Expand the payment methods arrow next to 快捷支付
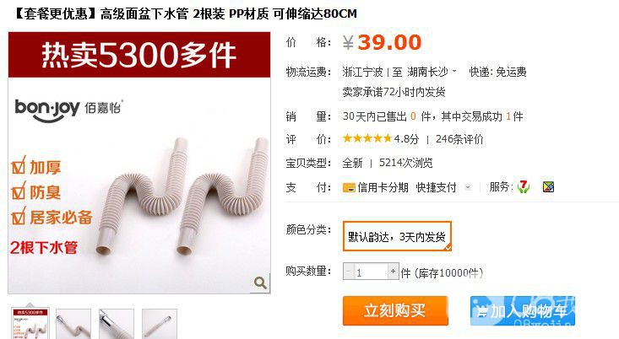 (x=468, y=187)
